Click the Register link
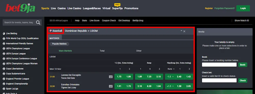This screenshot has height=94, width=255. (209, 8)
